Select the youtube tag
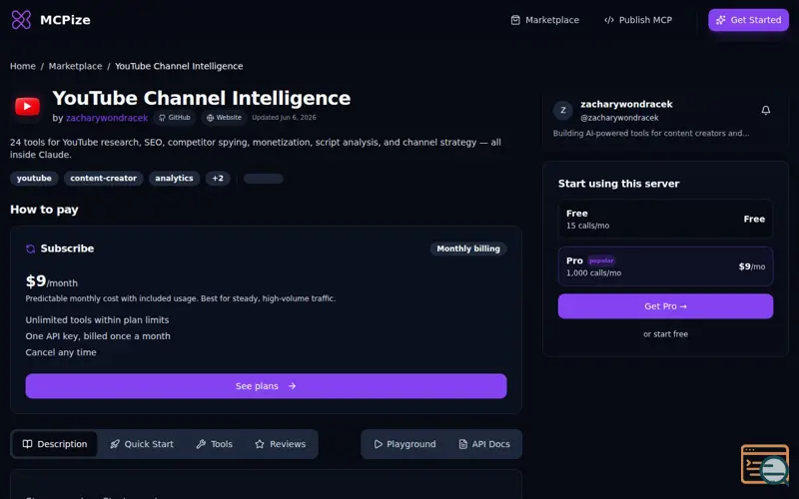Image resolution: width=799 pixels, height=499 pixels. point(34,179)
